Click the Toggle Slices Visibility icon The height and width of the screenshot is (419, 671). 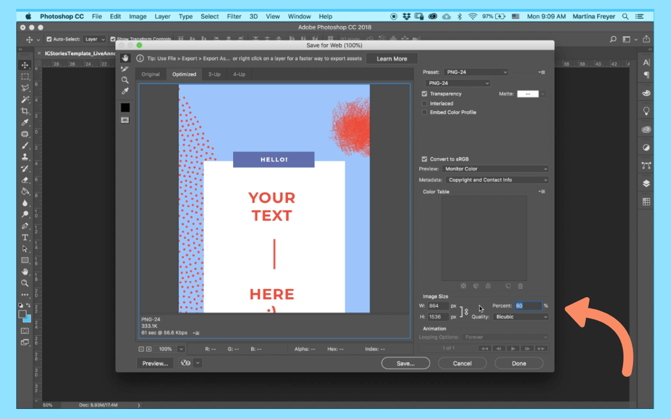coord(125,120)
